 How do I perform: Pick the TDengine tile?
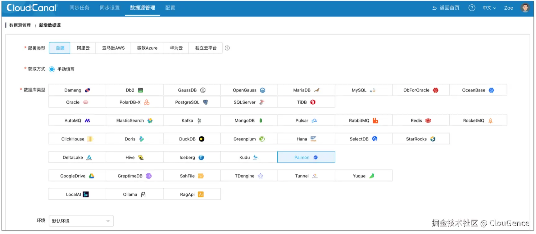249,176
